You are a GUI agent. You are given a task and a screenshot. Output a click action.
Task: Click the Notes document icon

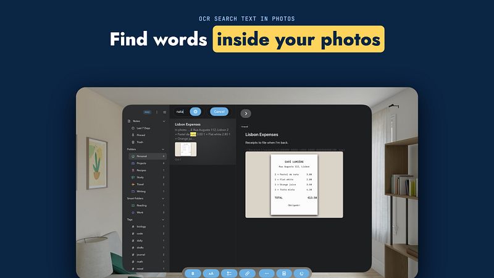tap(129, 121)
